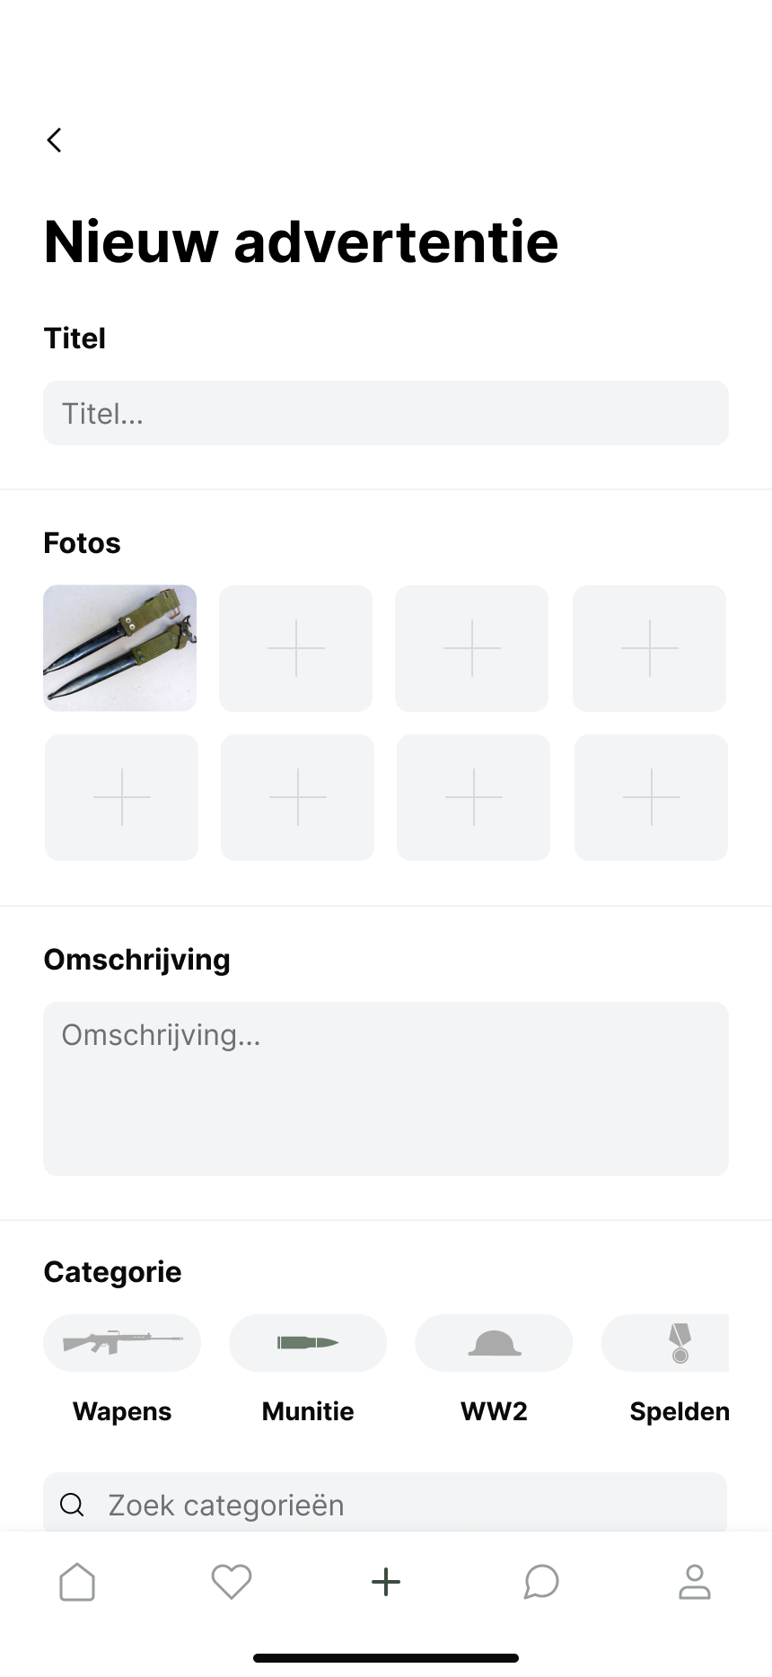
Task: Tap the plus icon in bottom bar
Action: [386, 1582]
